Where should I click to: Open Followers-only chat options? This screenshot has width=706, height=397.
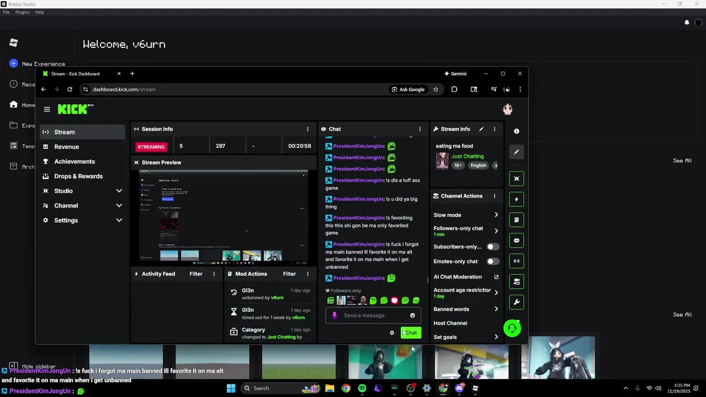coord(466,231)
